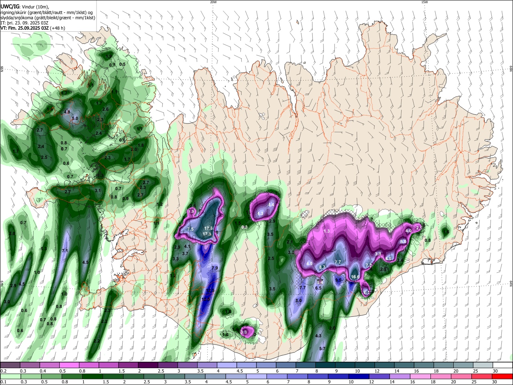Screen dimensions: 513x385
Task: Click the 8.0 value on the map
Action: [x=299, y=301]
